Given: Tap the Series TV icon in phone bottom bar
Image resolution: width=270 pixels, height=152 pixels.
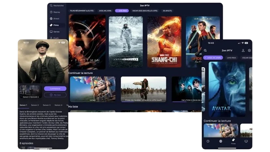Looking at the screenshot, I should coord(246,141).
